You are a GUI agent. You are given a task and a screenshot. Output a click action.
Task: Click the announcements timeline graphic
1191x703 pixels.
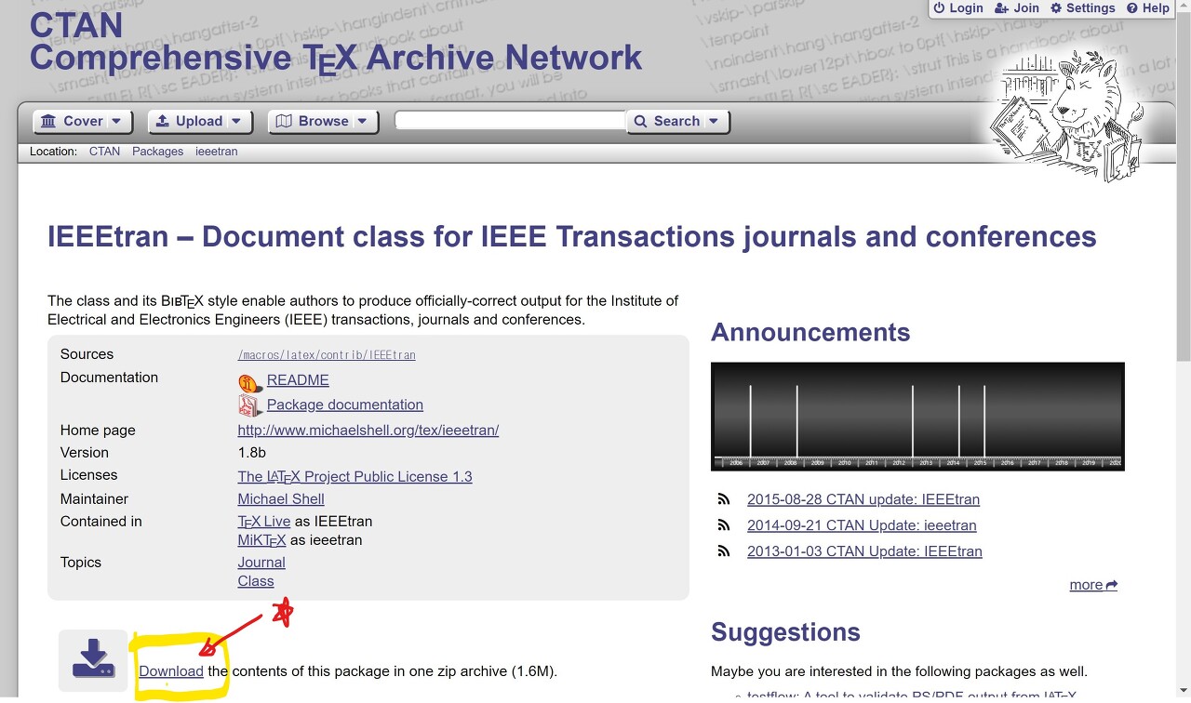click(917, 417)
